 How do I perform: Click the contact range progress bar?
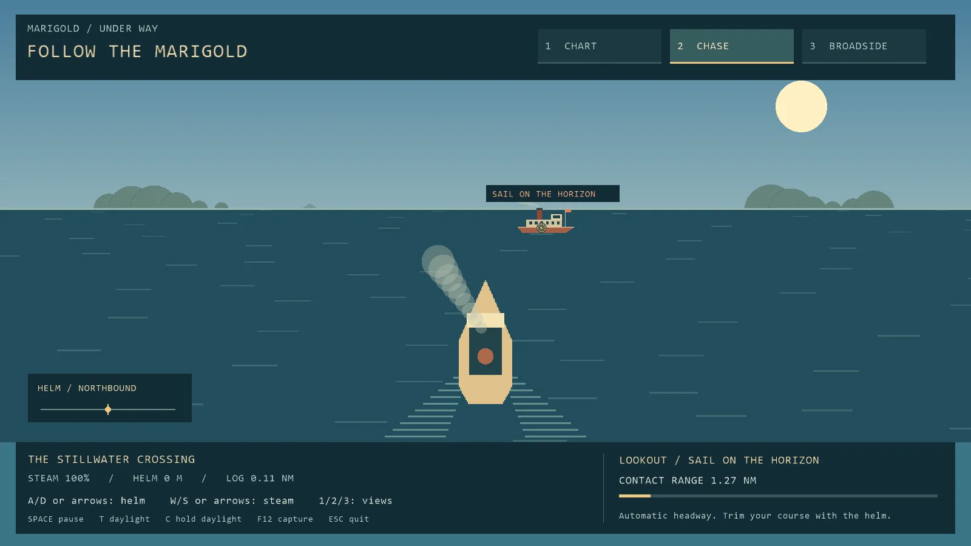(778, 496)
